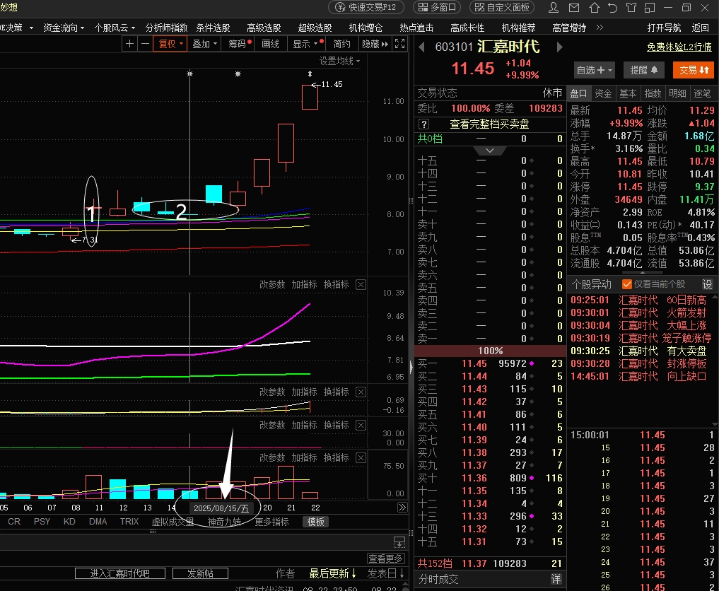This screenshot has height=591, width=719.
Task: Collapse order book with down chevron
Action: click(490, 151)
